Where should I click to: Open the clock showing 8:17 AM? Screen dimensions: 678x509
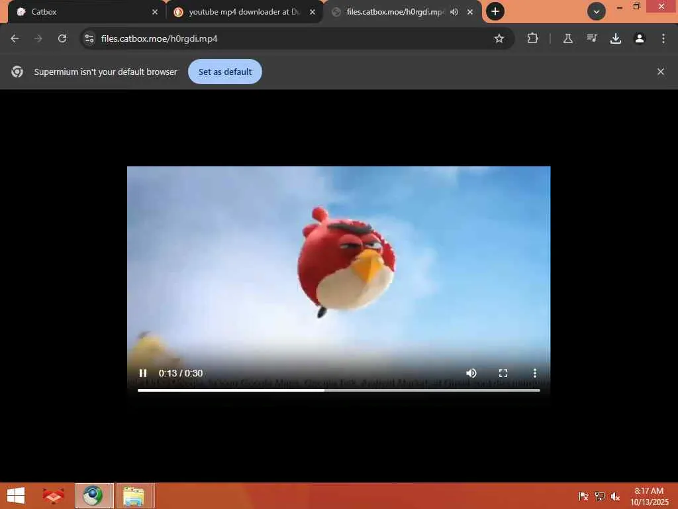(649, 496)
